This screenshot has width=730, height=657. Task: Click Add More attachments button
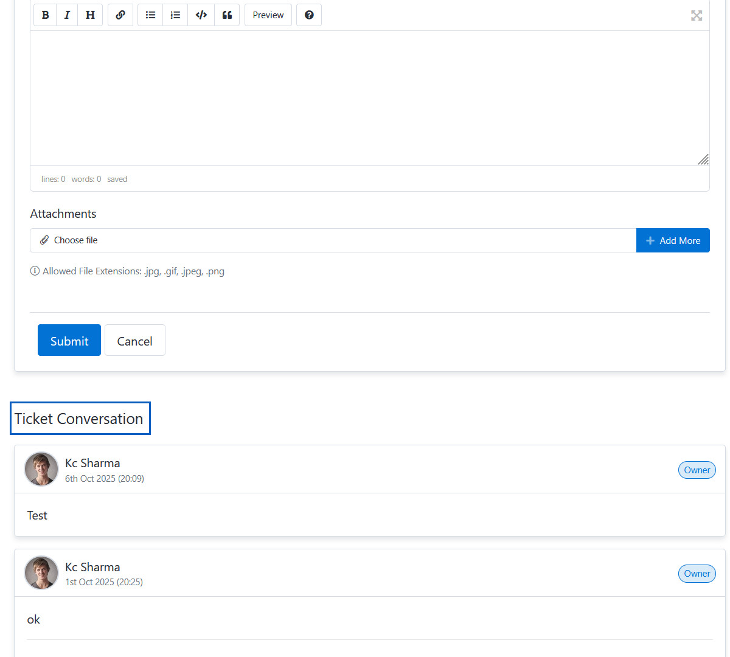coord(673,240)
